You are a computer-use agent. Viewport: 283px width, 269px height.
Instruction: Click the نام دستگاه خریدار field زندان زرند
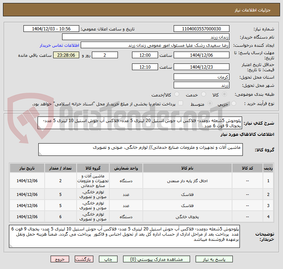coord(146,37)
